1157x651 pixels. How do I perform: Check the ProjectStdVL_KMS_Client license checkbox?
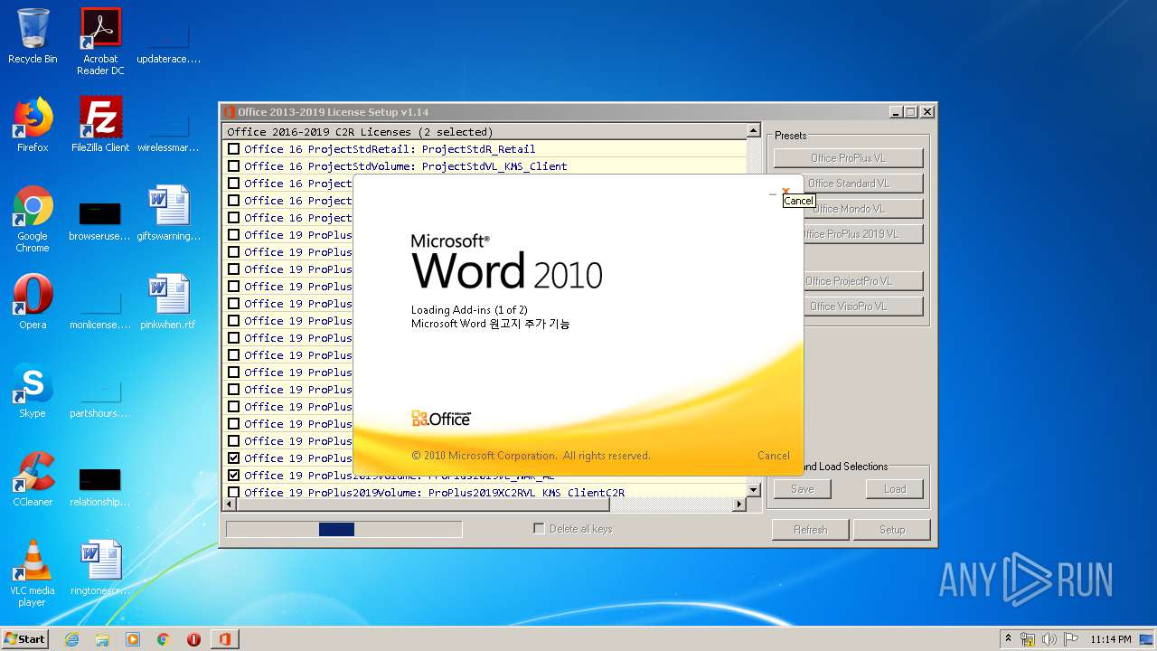click(x=234, y=166)
